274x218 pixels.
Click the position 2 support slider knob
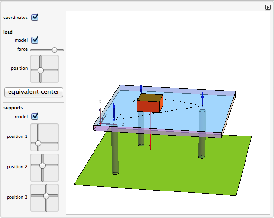coord(42,165)
